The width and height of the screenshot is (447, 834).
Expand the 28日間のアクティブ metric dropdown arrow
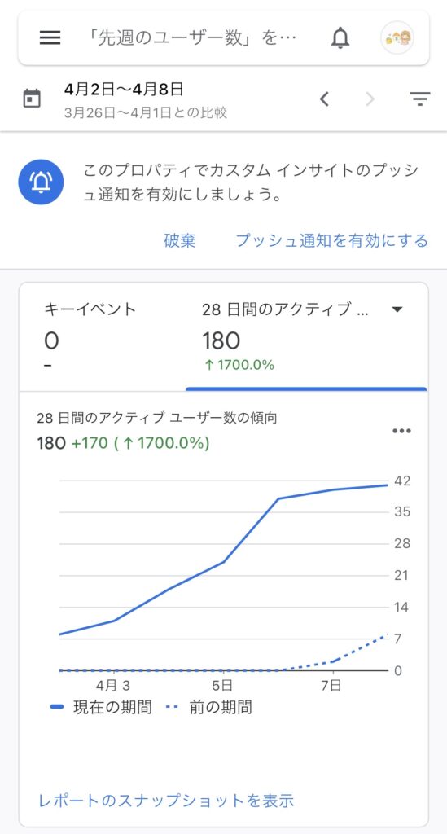[397, 309]
